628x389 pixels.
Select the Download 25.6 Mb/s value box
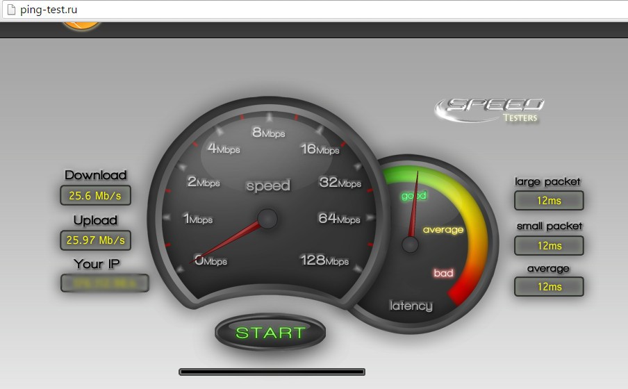(95, 196)
